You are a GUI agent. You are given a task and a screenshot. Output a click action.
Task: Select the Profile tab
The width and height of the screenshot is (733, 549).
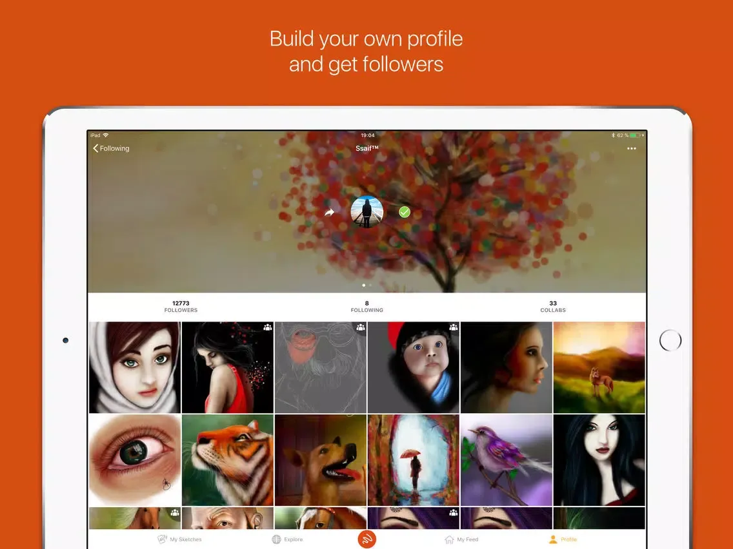[563, 539]
